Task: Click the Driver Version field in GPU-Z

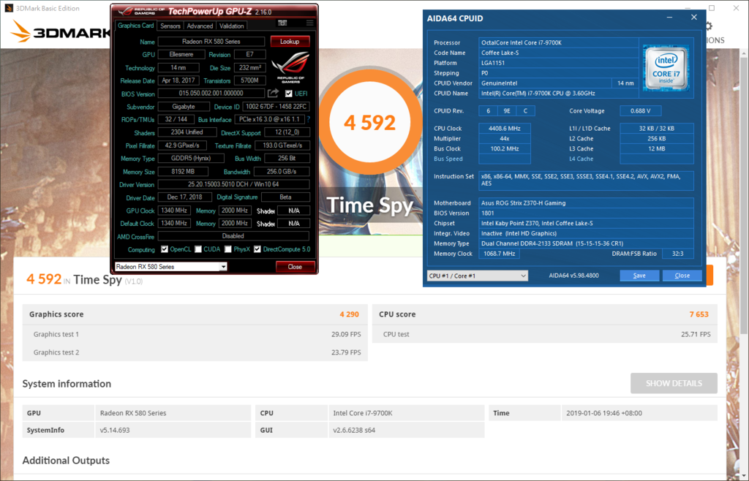Action: tap(233, 184)
